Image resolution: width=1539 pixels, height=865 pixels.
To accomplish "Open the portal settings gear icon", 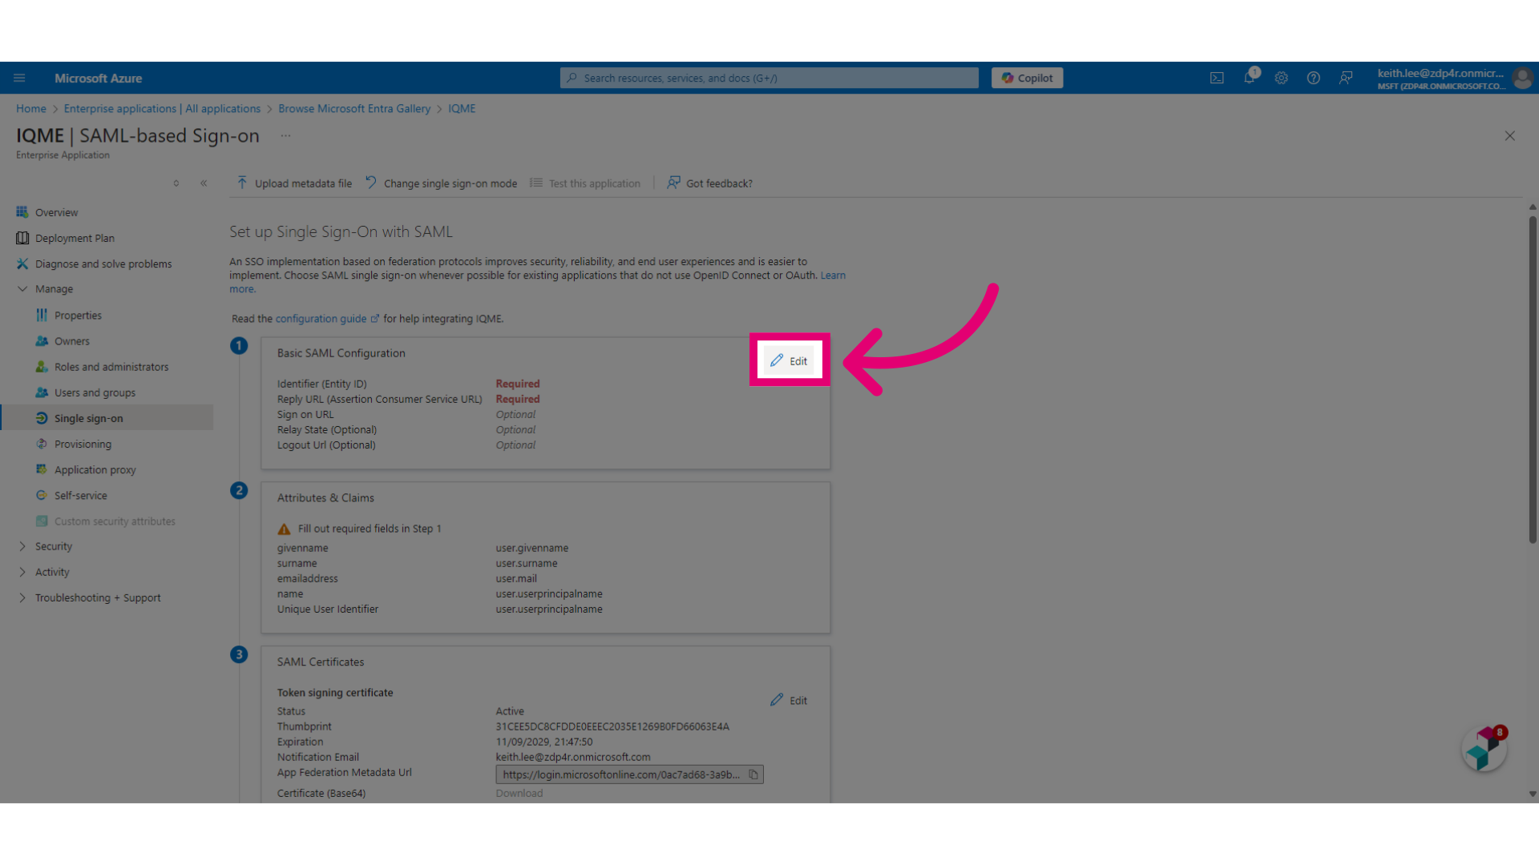I will (x=1281, y=78).
